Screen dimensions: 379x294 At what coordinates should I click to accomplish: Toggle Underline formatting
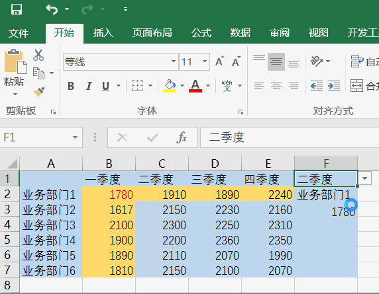point(105,86)
